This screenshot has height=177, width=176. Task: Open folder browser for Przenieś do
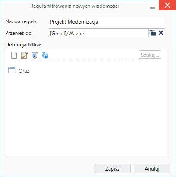(153, 33)
